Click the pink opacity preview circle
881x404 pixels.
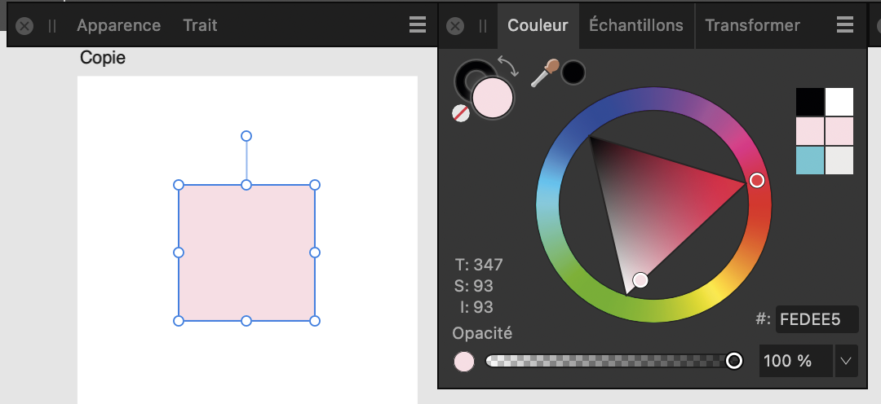pos(464,362)
